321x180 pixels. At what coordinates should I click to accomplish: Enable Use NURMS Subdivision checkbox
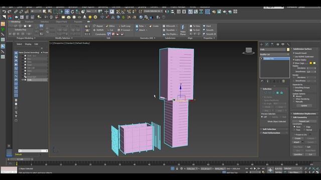[x=294, y=56]
